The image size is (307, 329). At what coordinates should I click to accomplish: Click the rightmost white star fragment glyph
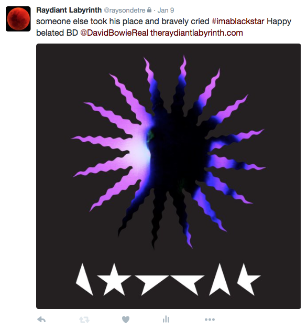tap(249, 279)
